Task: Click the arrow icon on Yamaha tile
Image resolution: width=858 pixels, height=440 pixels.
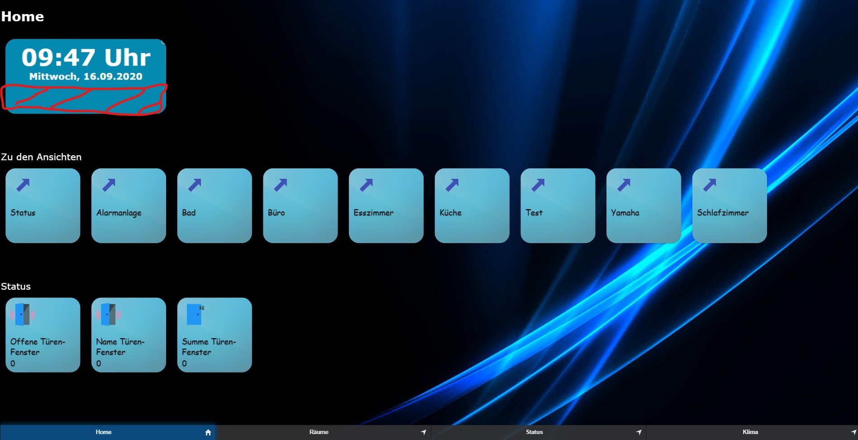Action: pos(624,185)
